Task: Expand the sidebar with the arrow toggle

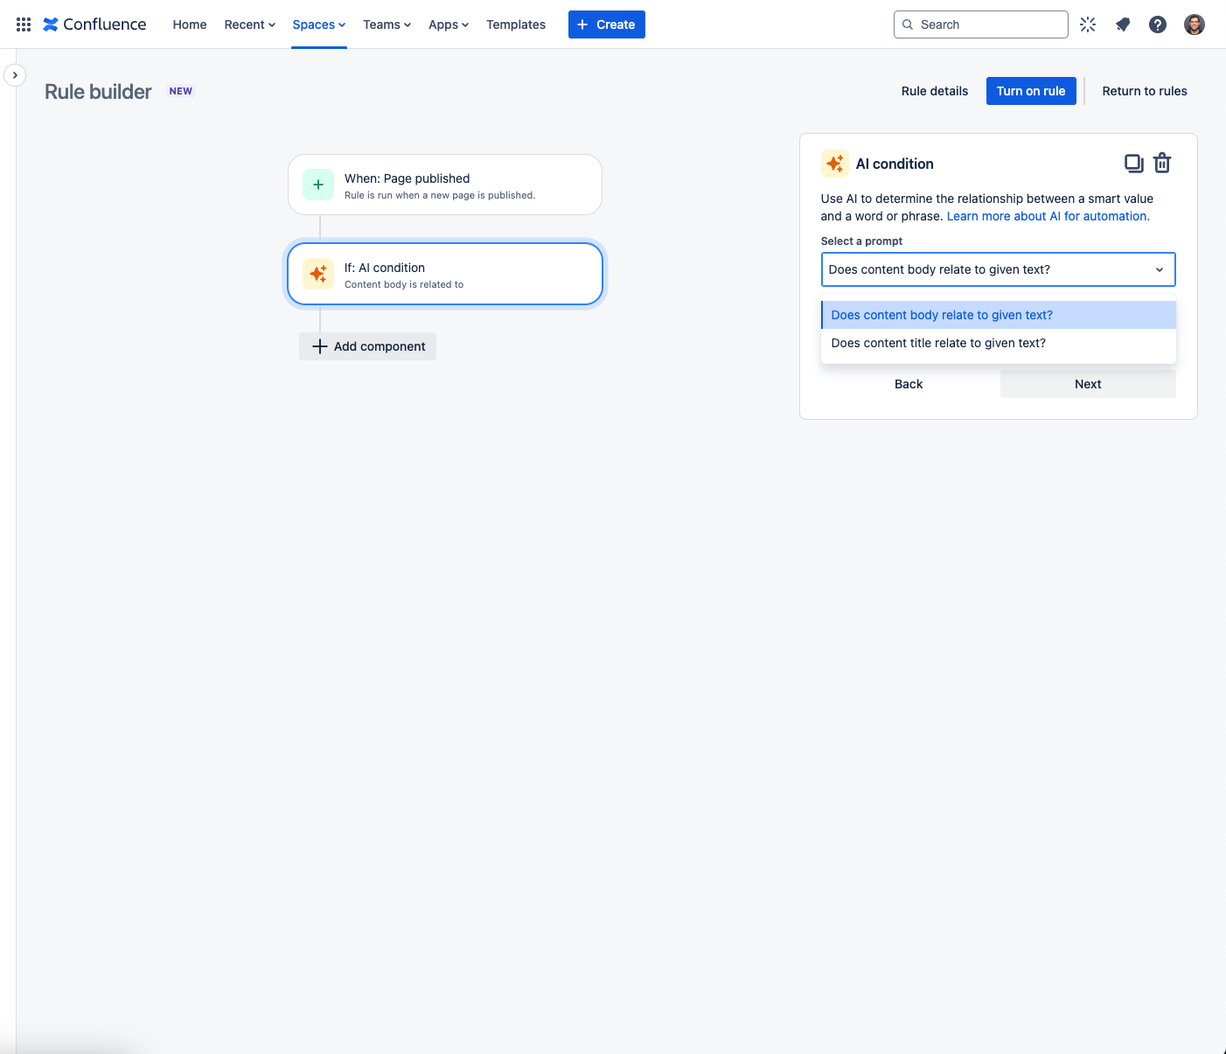Action: coord(15,75)
